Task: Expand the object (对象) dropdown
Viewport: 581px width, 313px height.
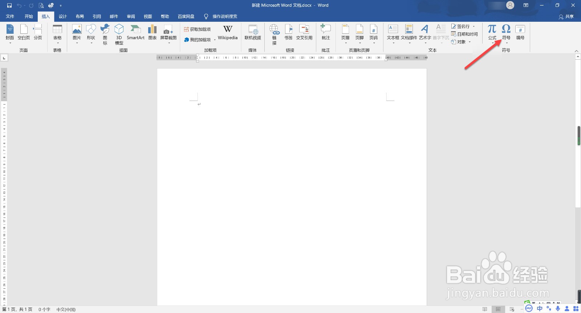Action: (x=470, y=42)
